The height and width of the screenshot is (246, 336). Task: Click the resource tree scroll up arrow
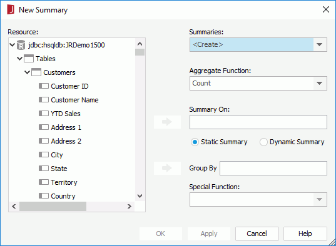pos(140,44)
